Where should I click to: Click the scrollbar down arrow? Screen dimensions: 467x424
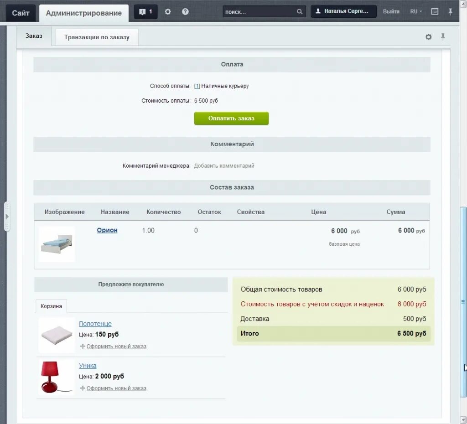tap(463, 420)
